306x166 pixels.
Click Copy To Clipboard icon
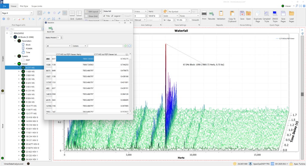click(232, 13)
